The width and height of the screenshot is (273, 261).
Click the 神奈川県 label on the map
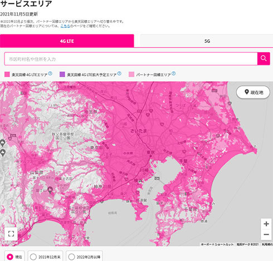click(x=103, y=186)
